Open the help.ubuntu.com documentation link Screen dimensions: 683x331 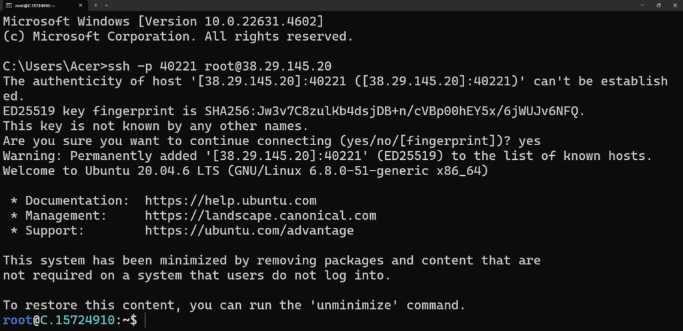point(230,200)
